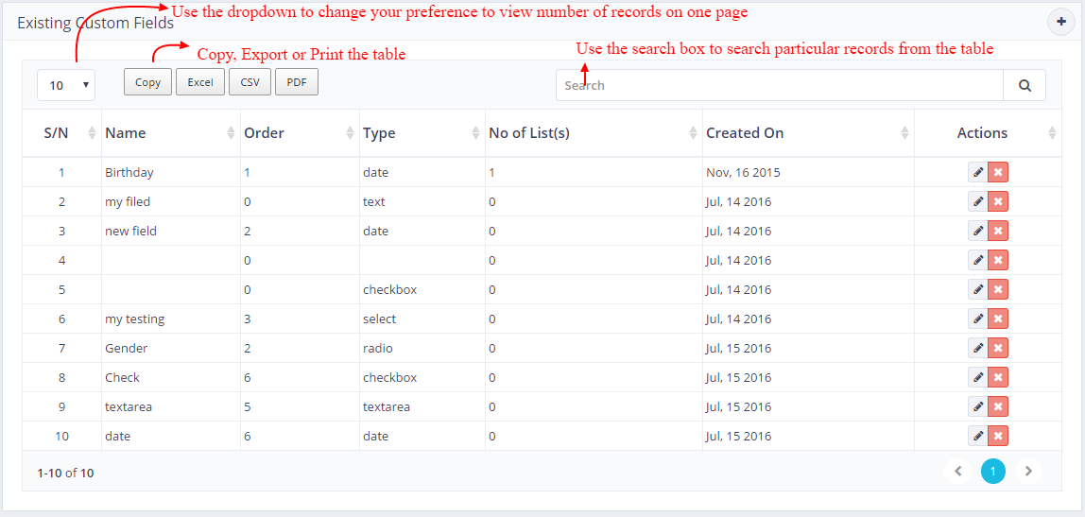This screenshot has height=517, width=1085.
Task: Click the pencil icon for Gender row
Action: click(977, 348)
